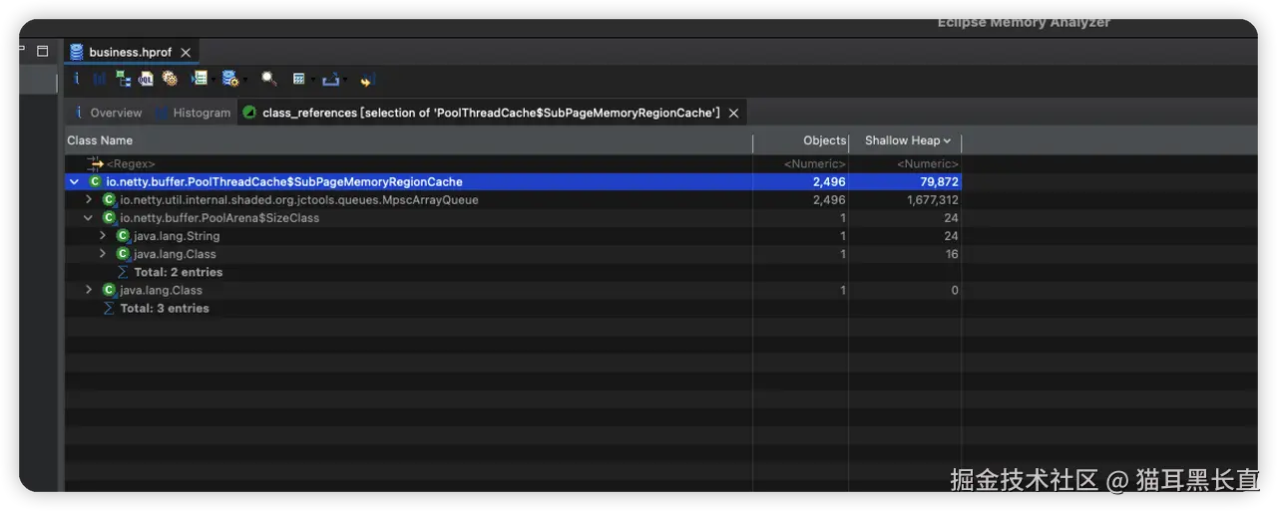Click the class icon of MpscArrayQueue row
Image resolution: width=1277 pixels, height=511 pixels.
110,200
